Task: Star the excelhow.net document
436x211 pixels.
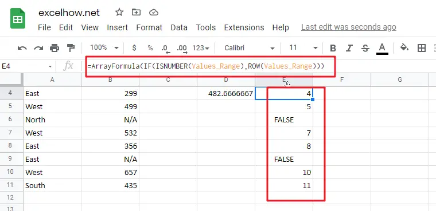Action: pos(119,12)
